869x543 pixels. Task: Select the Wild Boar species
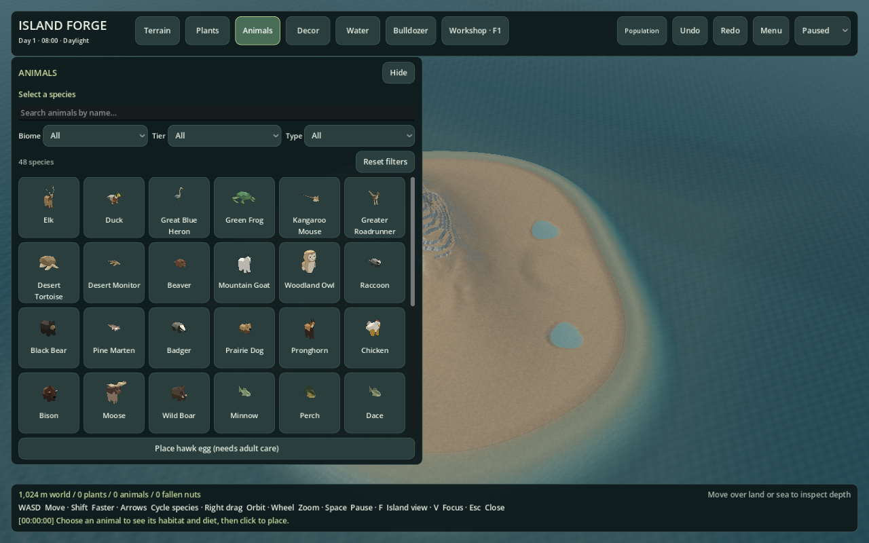click(x=179, y=403)
